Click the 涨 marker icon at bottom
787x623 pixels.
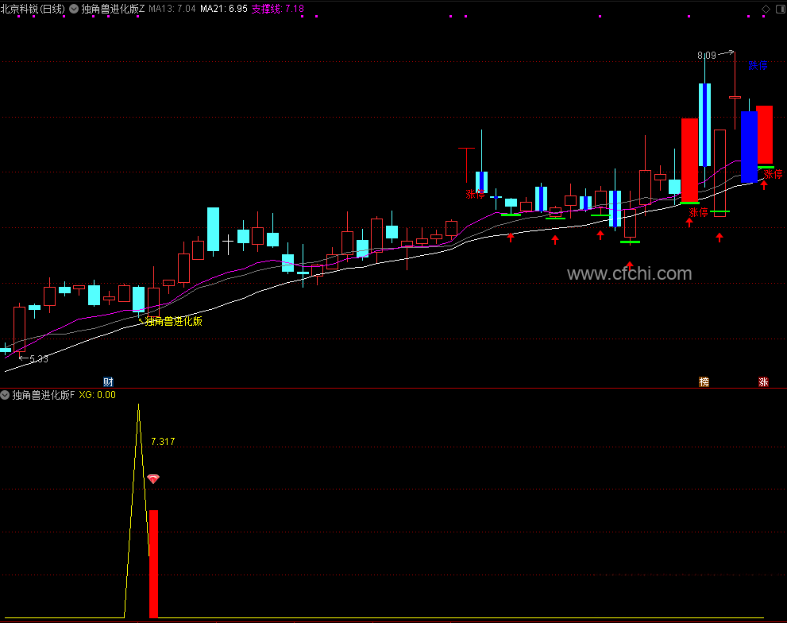[x=763, y=382]
